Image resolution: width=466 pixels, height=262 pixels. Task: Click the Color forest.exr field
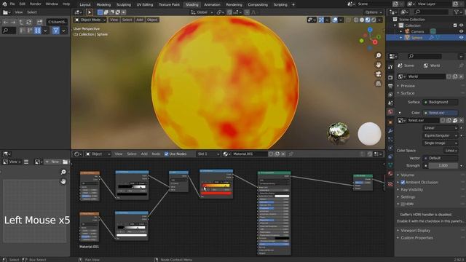pos(441,113)
